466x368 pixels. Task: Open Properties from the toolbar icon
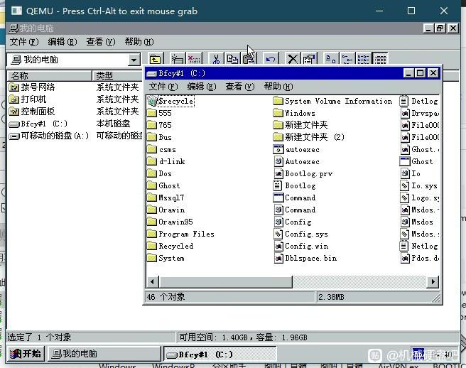point(309,59)
